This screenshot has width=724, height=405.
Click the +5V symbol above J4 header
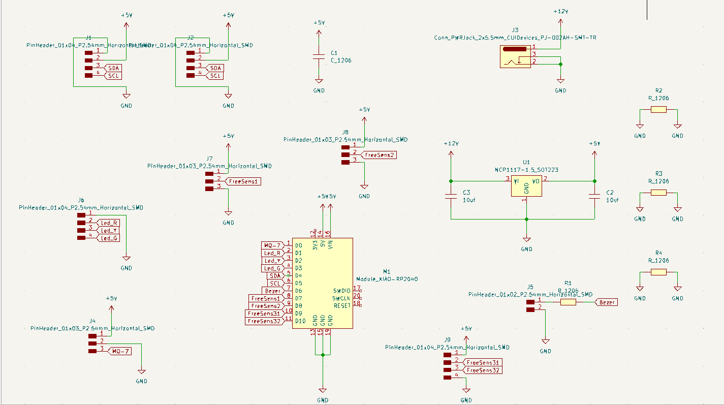click(111, 304)
